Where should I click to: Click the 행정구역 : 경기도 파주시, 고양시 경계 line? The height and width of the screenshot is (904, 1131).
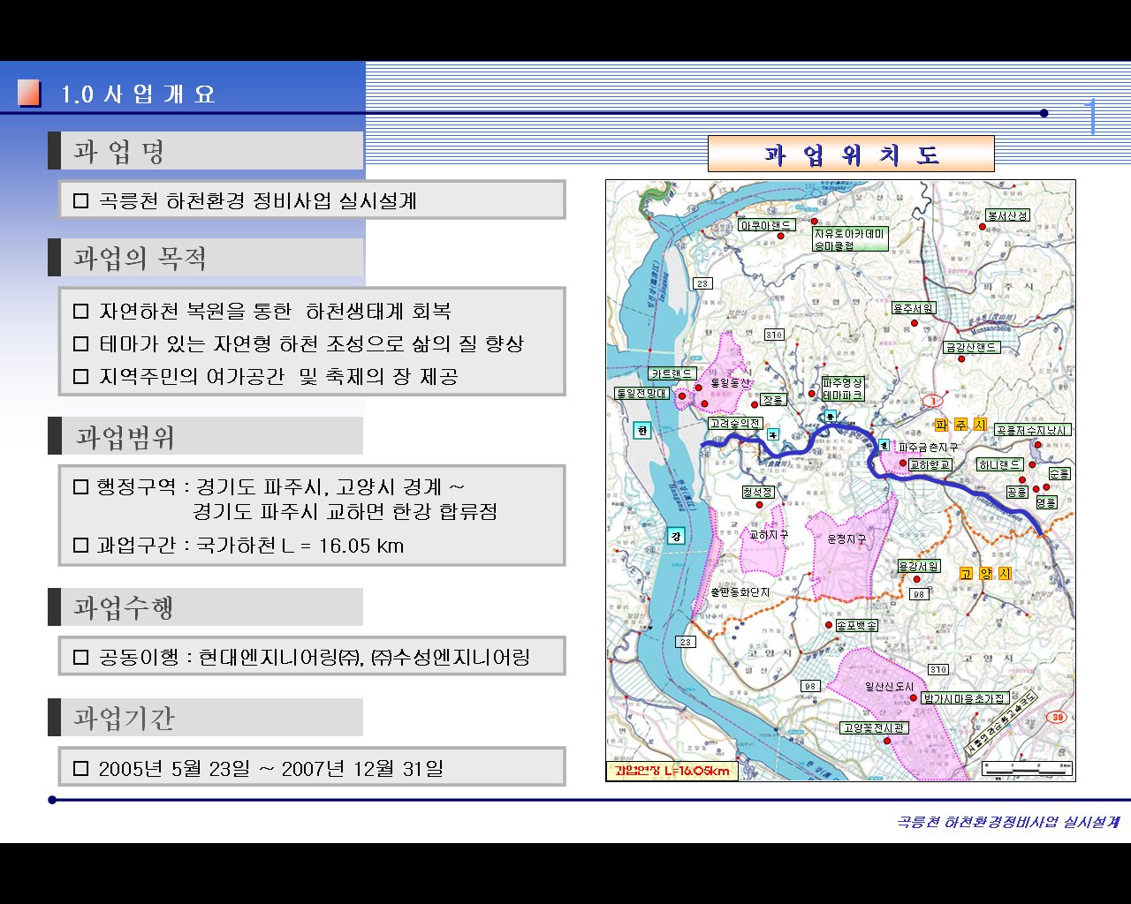[281, 486]
